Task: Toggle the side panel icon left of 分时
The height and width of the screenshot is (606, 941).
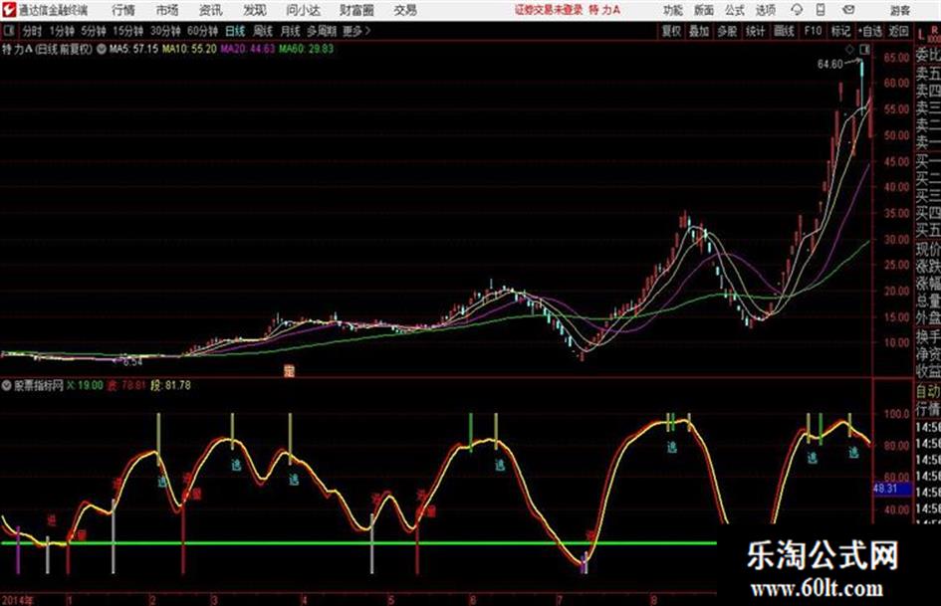Action: [8, 31]
